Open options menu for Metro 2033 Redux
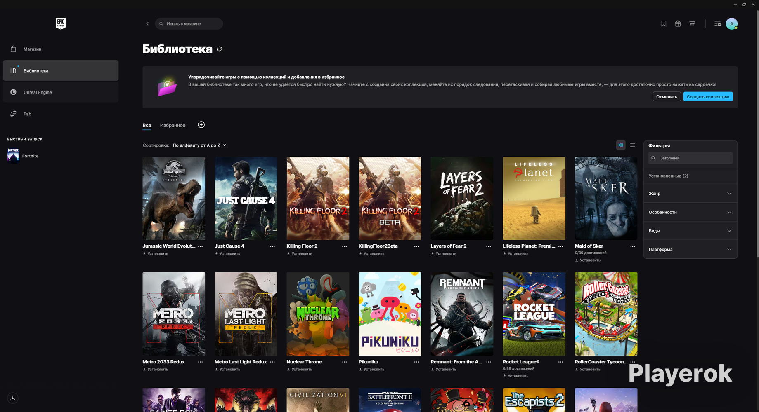Image resolution: width=759 pixels, height=412 pixels. click(x=201, y=362)
